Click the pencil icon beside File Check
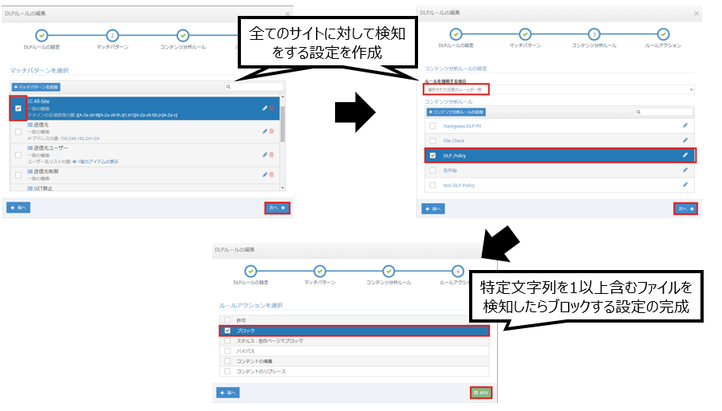This screenshot has width=722, height=411. click(x=685, y=140)
